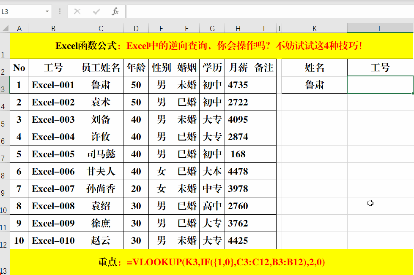This screenshot has width=414, height=275.
Task: Click employee name 徐庶
Action: (101, 224)
